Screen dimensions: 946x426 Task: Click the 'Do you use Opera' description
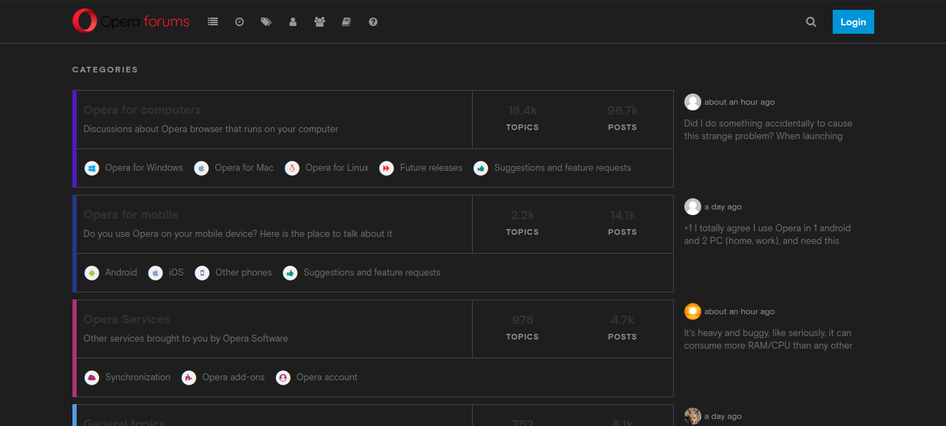(238, 234)
